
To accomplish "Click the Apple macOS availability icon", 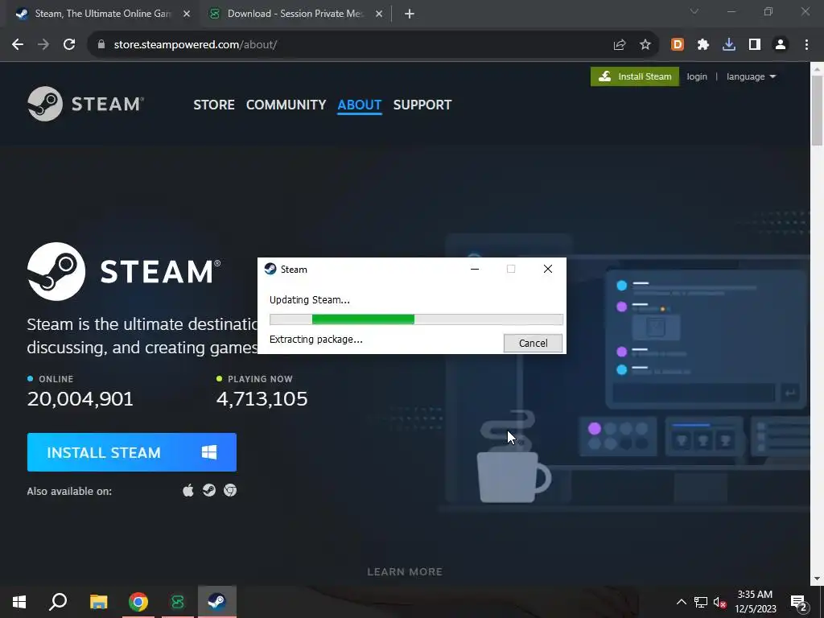I will click(x=188, y=490).
